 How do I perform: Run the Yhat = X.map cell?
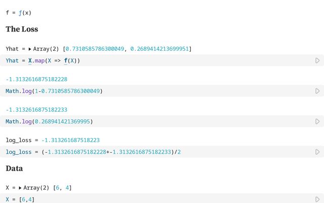click(x=317, y=60)
